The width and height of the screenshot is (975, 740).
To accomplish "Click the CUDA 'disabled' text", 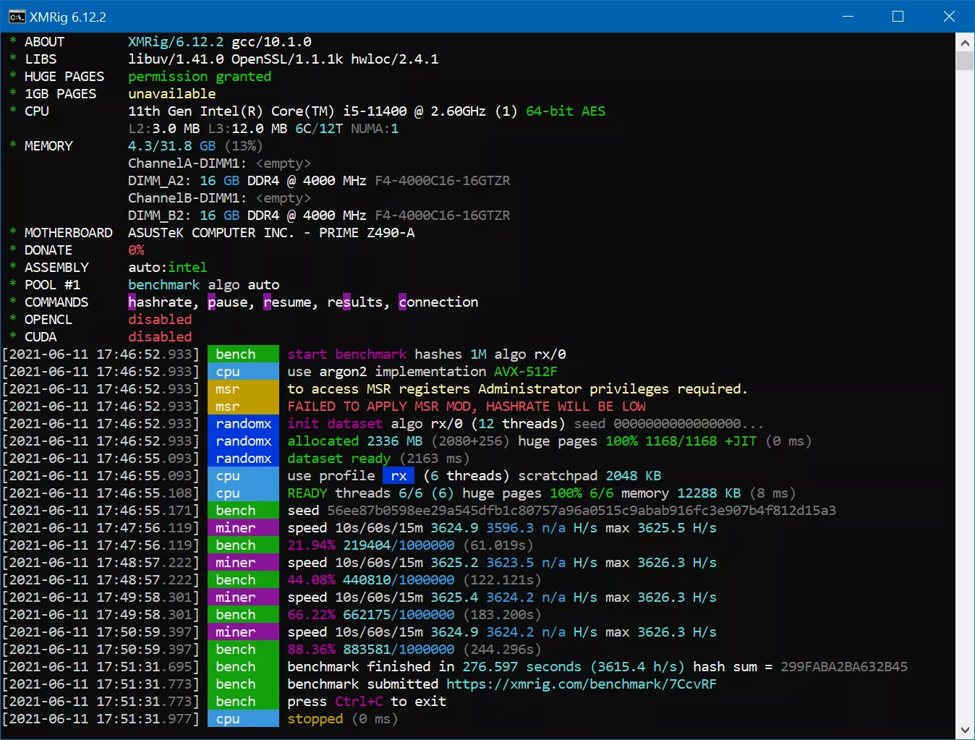I will tap(160, 337).
